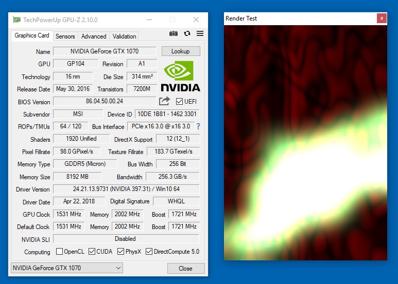Take a screenshot with the camera icon

(x=174, y=33)
